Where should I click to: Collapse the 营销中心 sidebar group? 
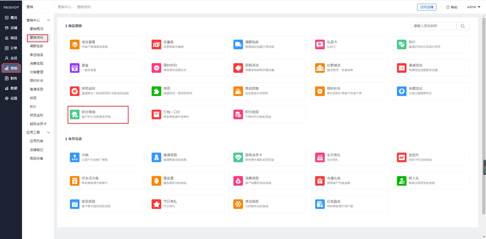point(49,20)
